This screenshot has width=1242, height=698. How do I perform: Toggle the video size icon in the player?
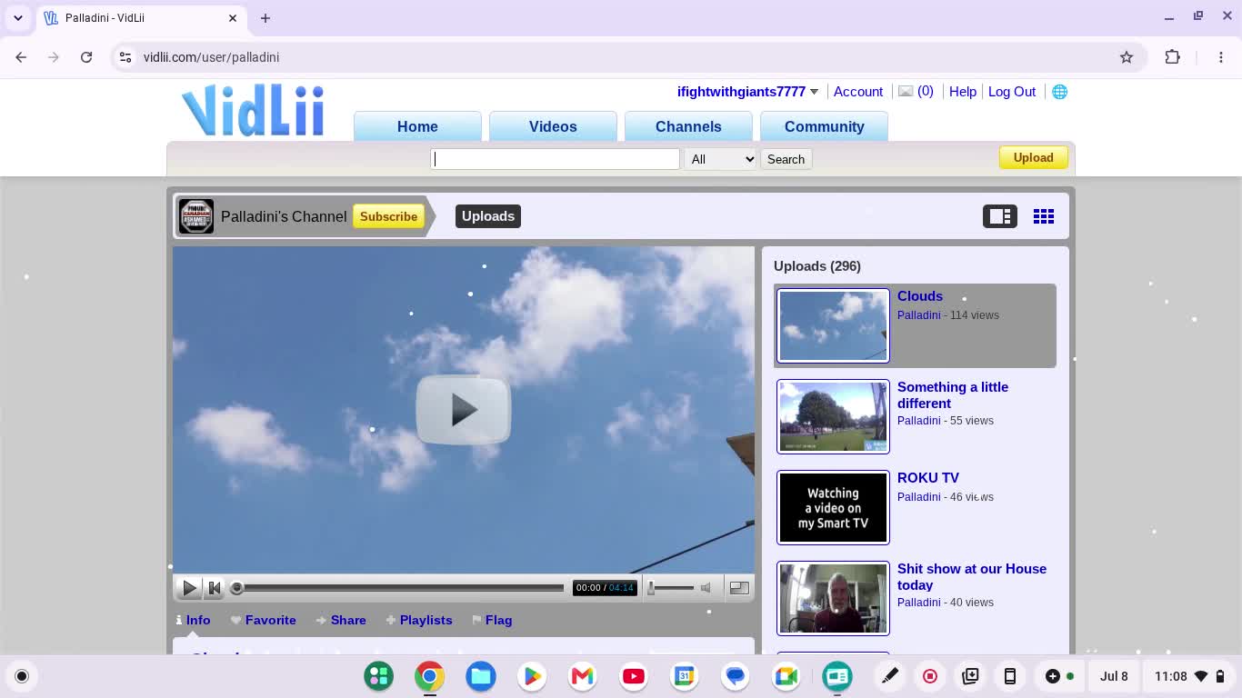point(739,587)
